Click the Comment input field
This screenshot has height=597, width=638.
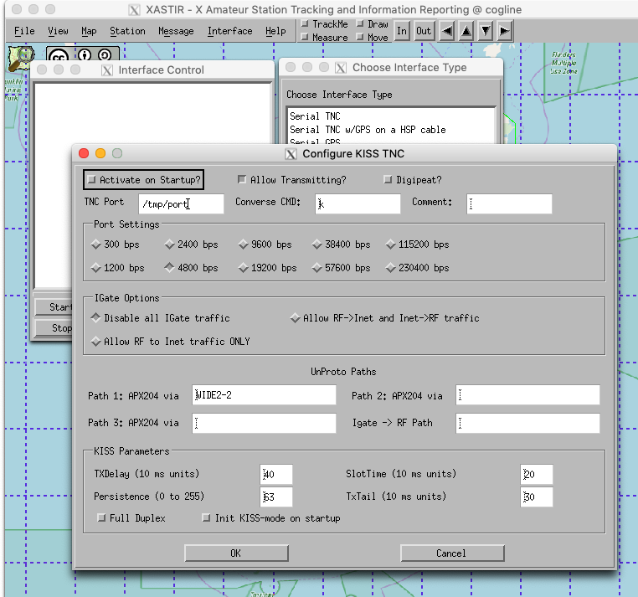509,203
